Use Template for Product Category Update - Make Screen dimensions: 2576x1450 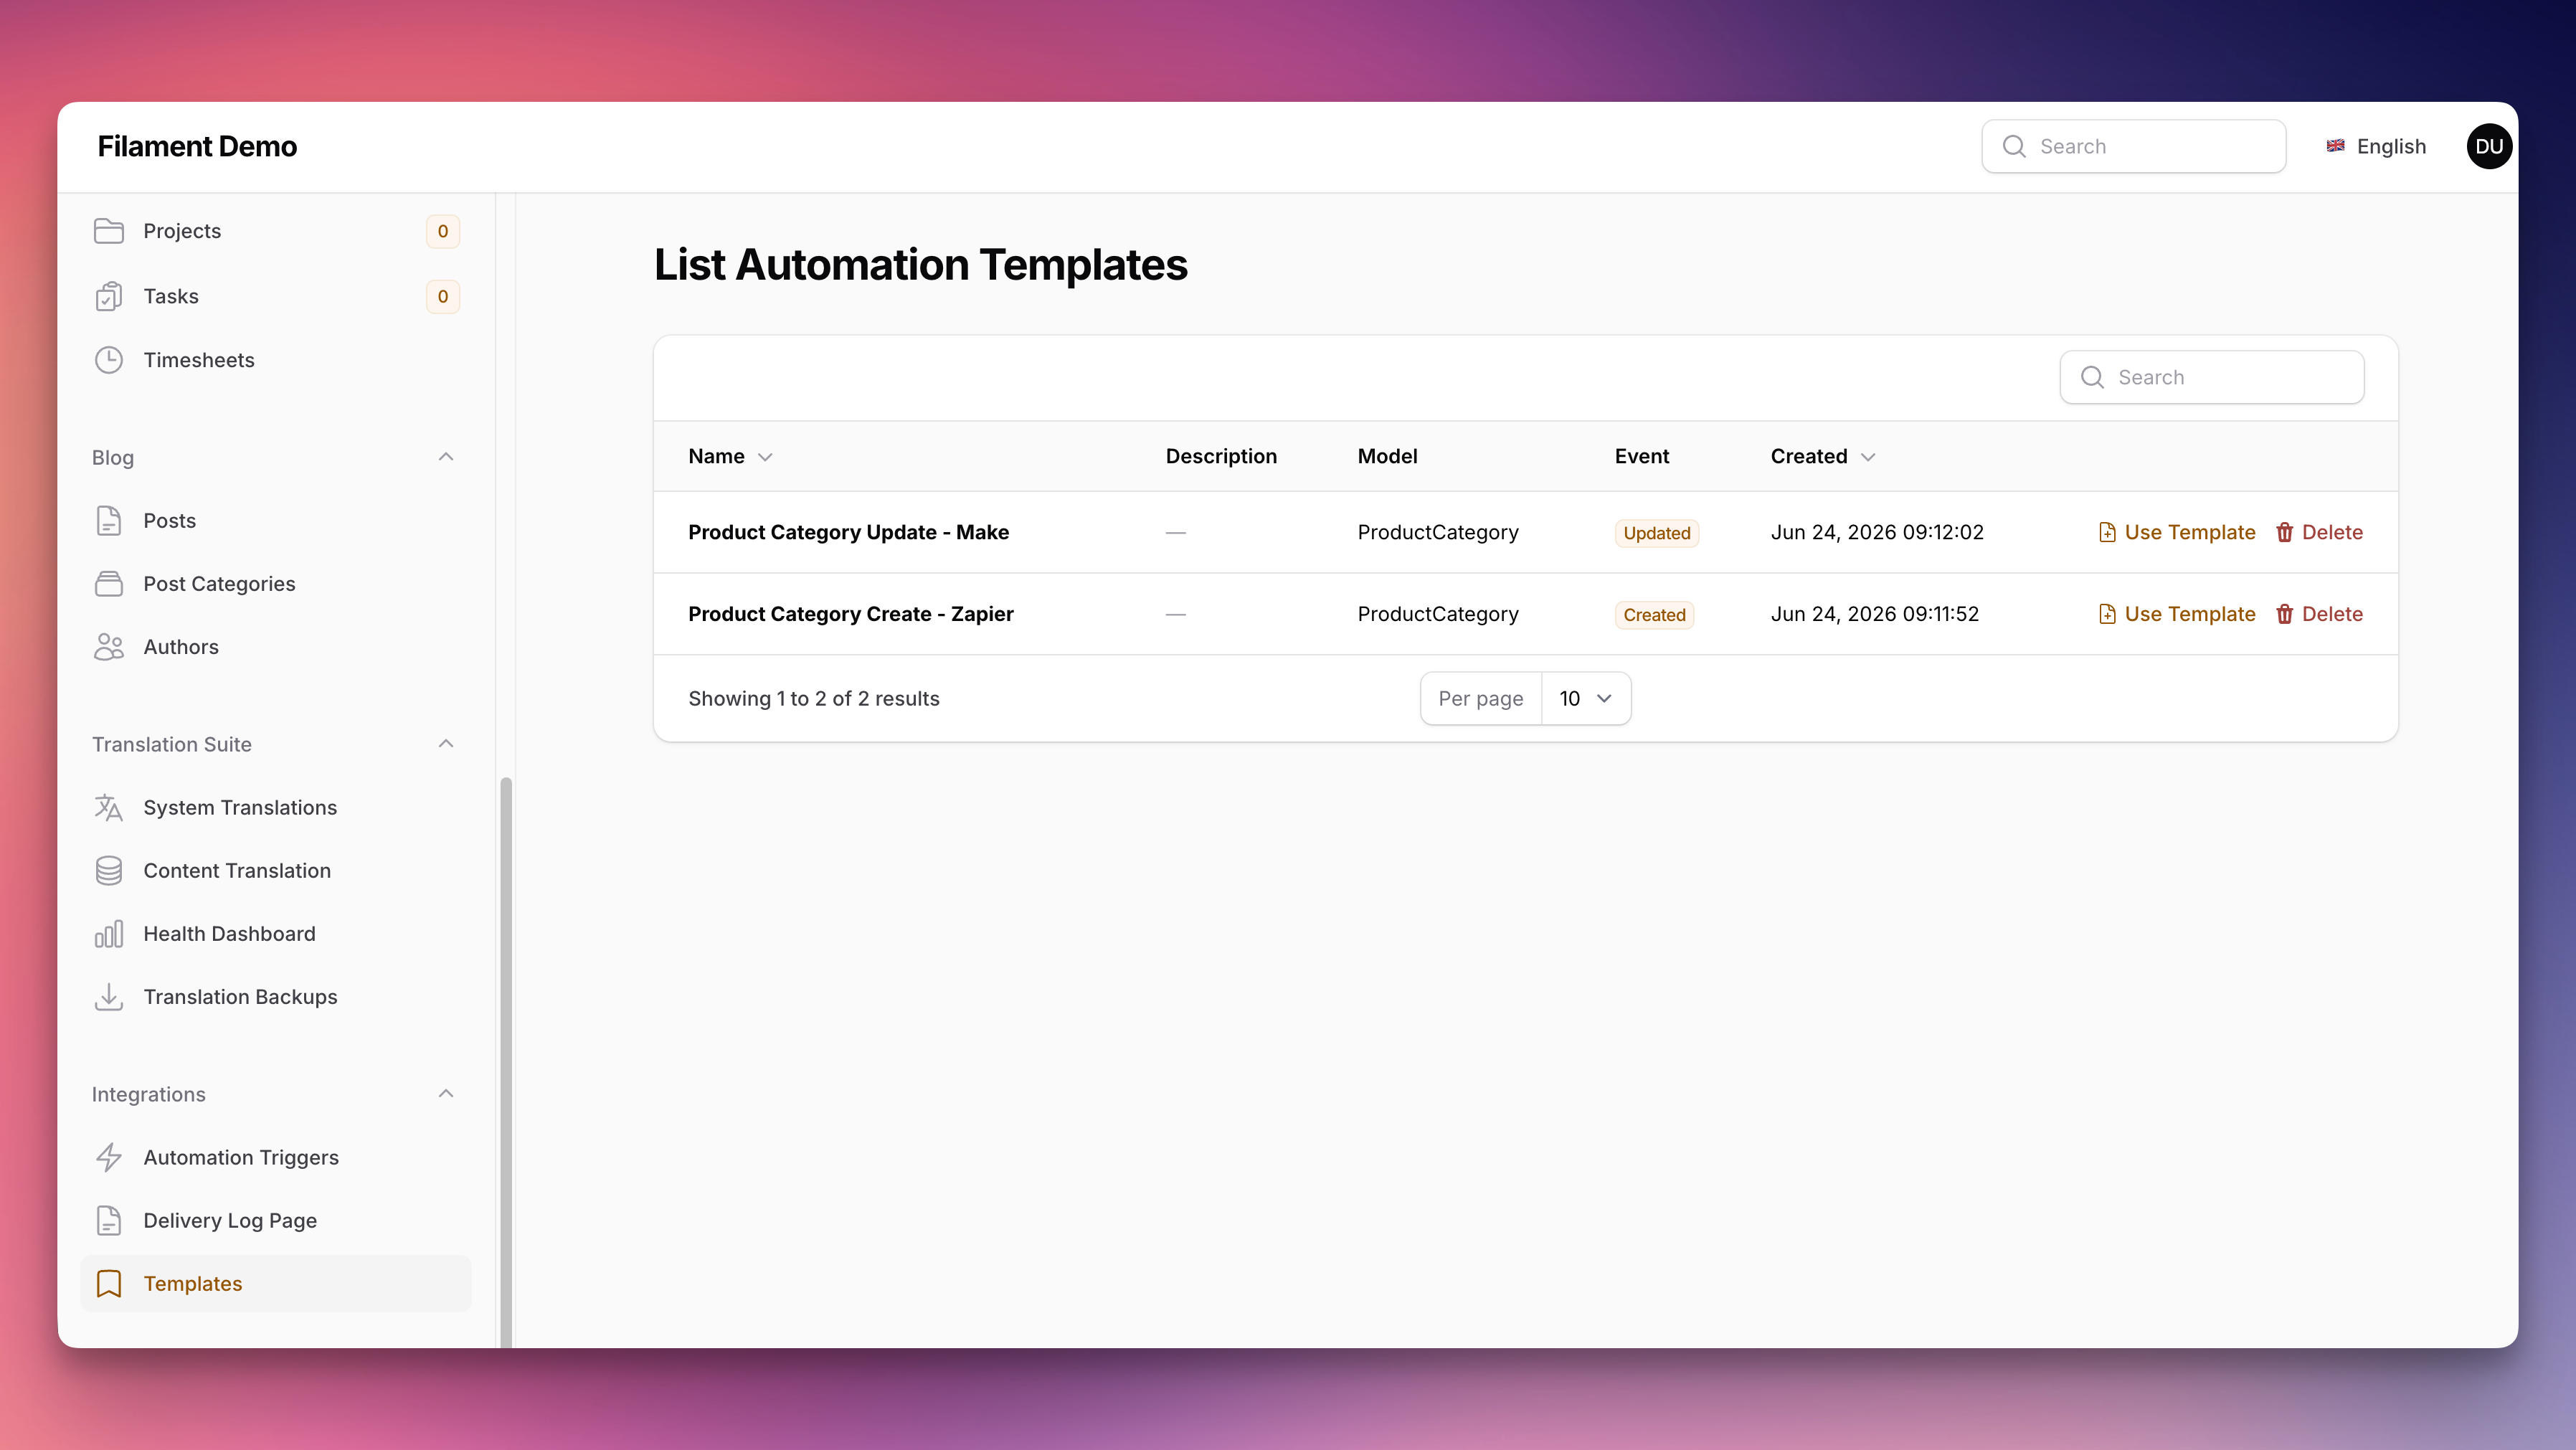pyautogui.click(x=2176, y=532)
